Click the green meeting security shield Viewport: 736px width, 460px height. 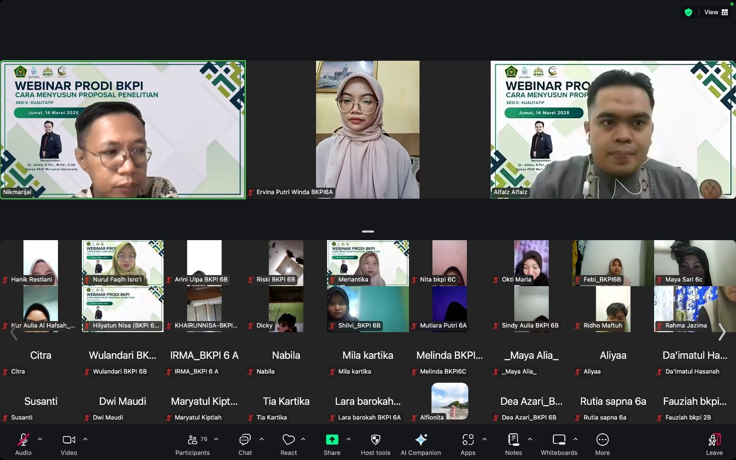click(688, 12)
